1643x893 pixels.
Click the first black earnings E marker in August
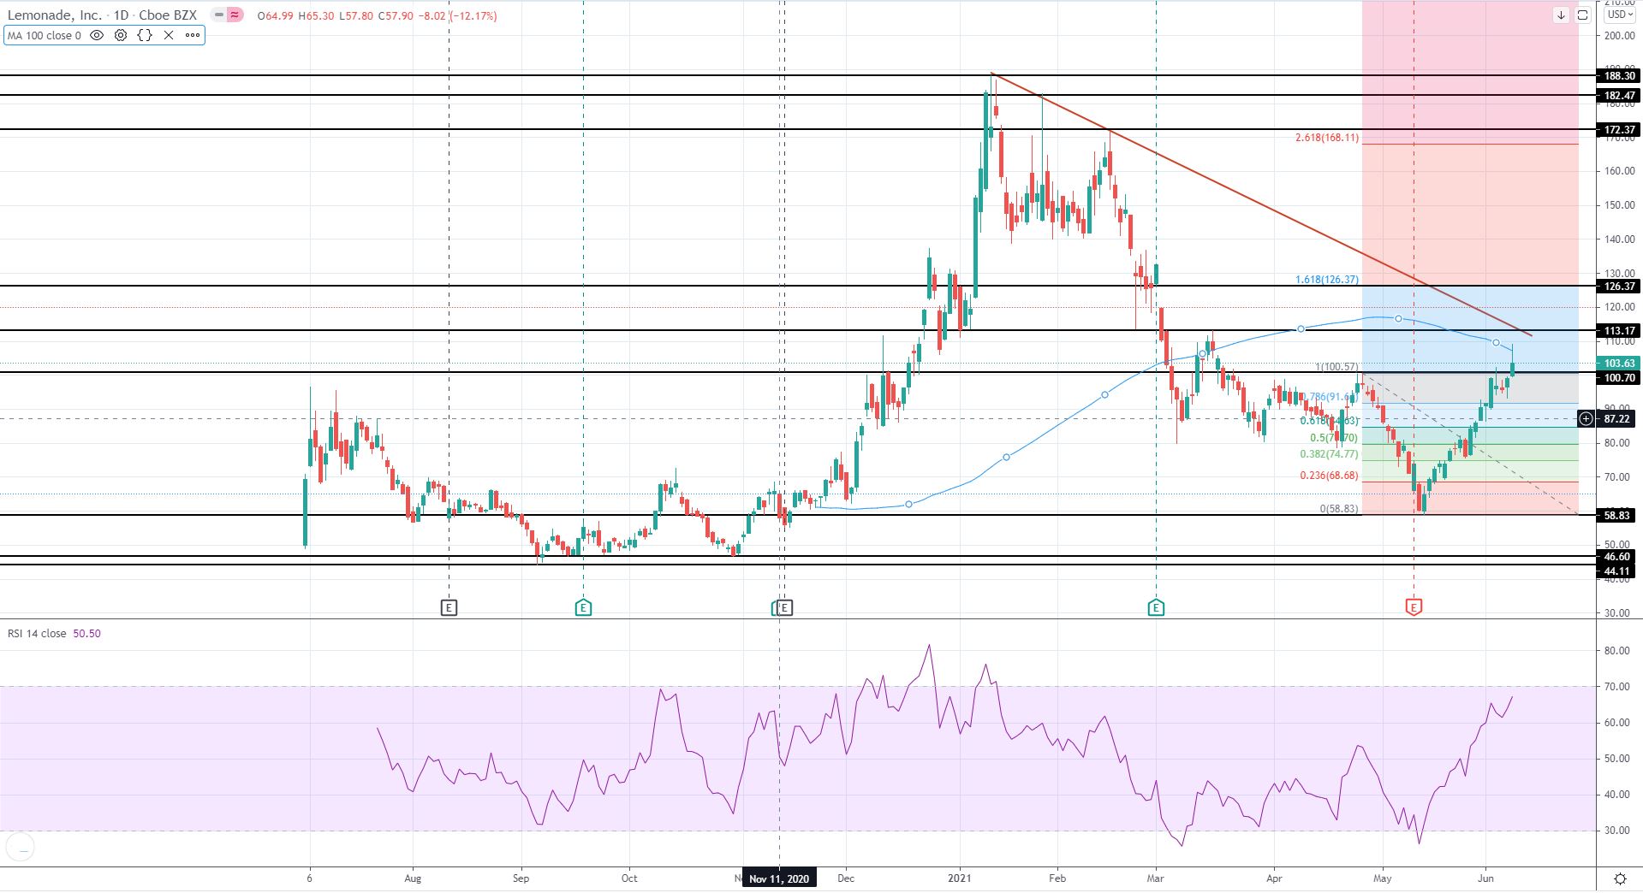click(449, 607)
